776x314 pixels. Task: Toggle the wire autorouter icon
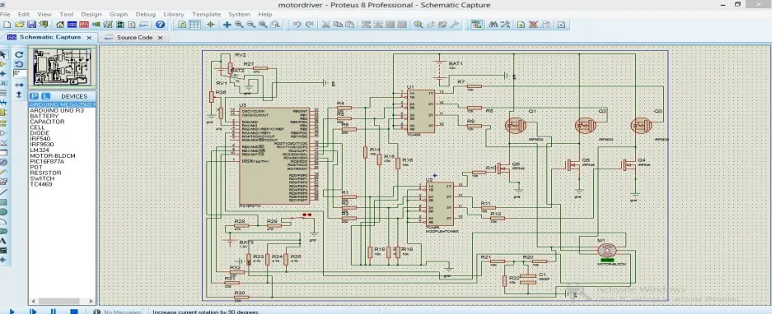pos(477,24)
